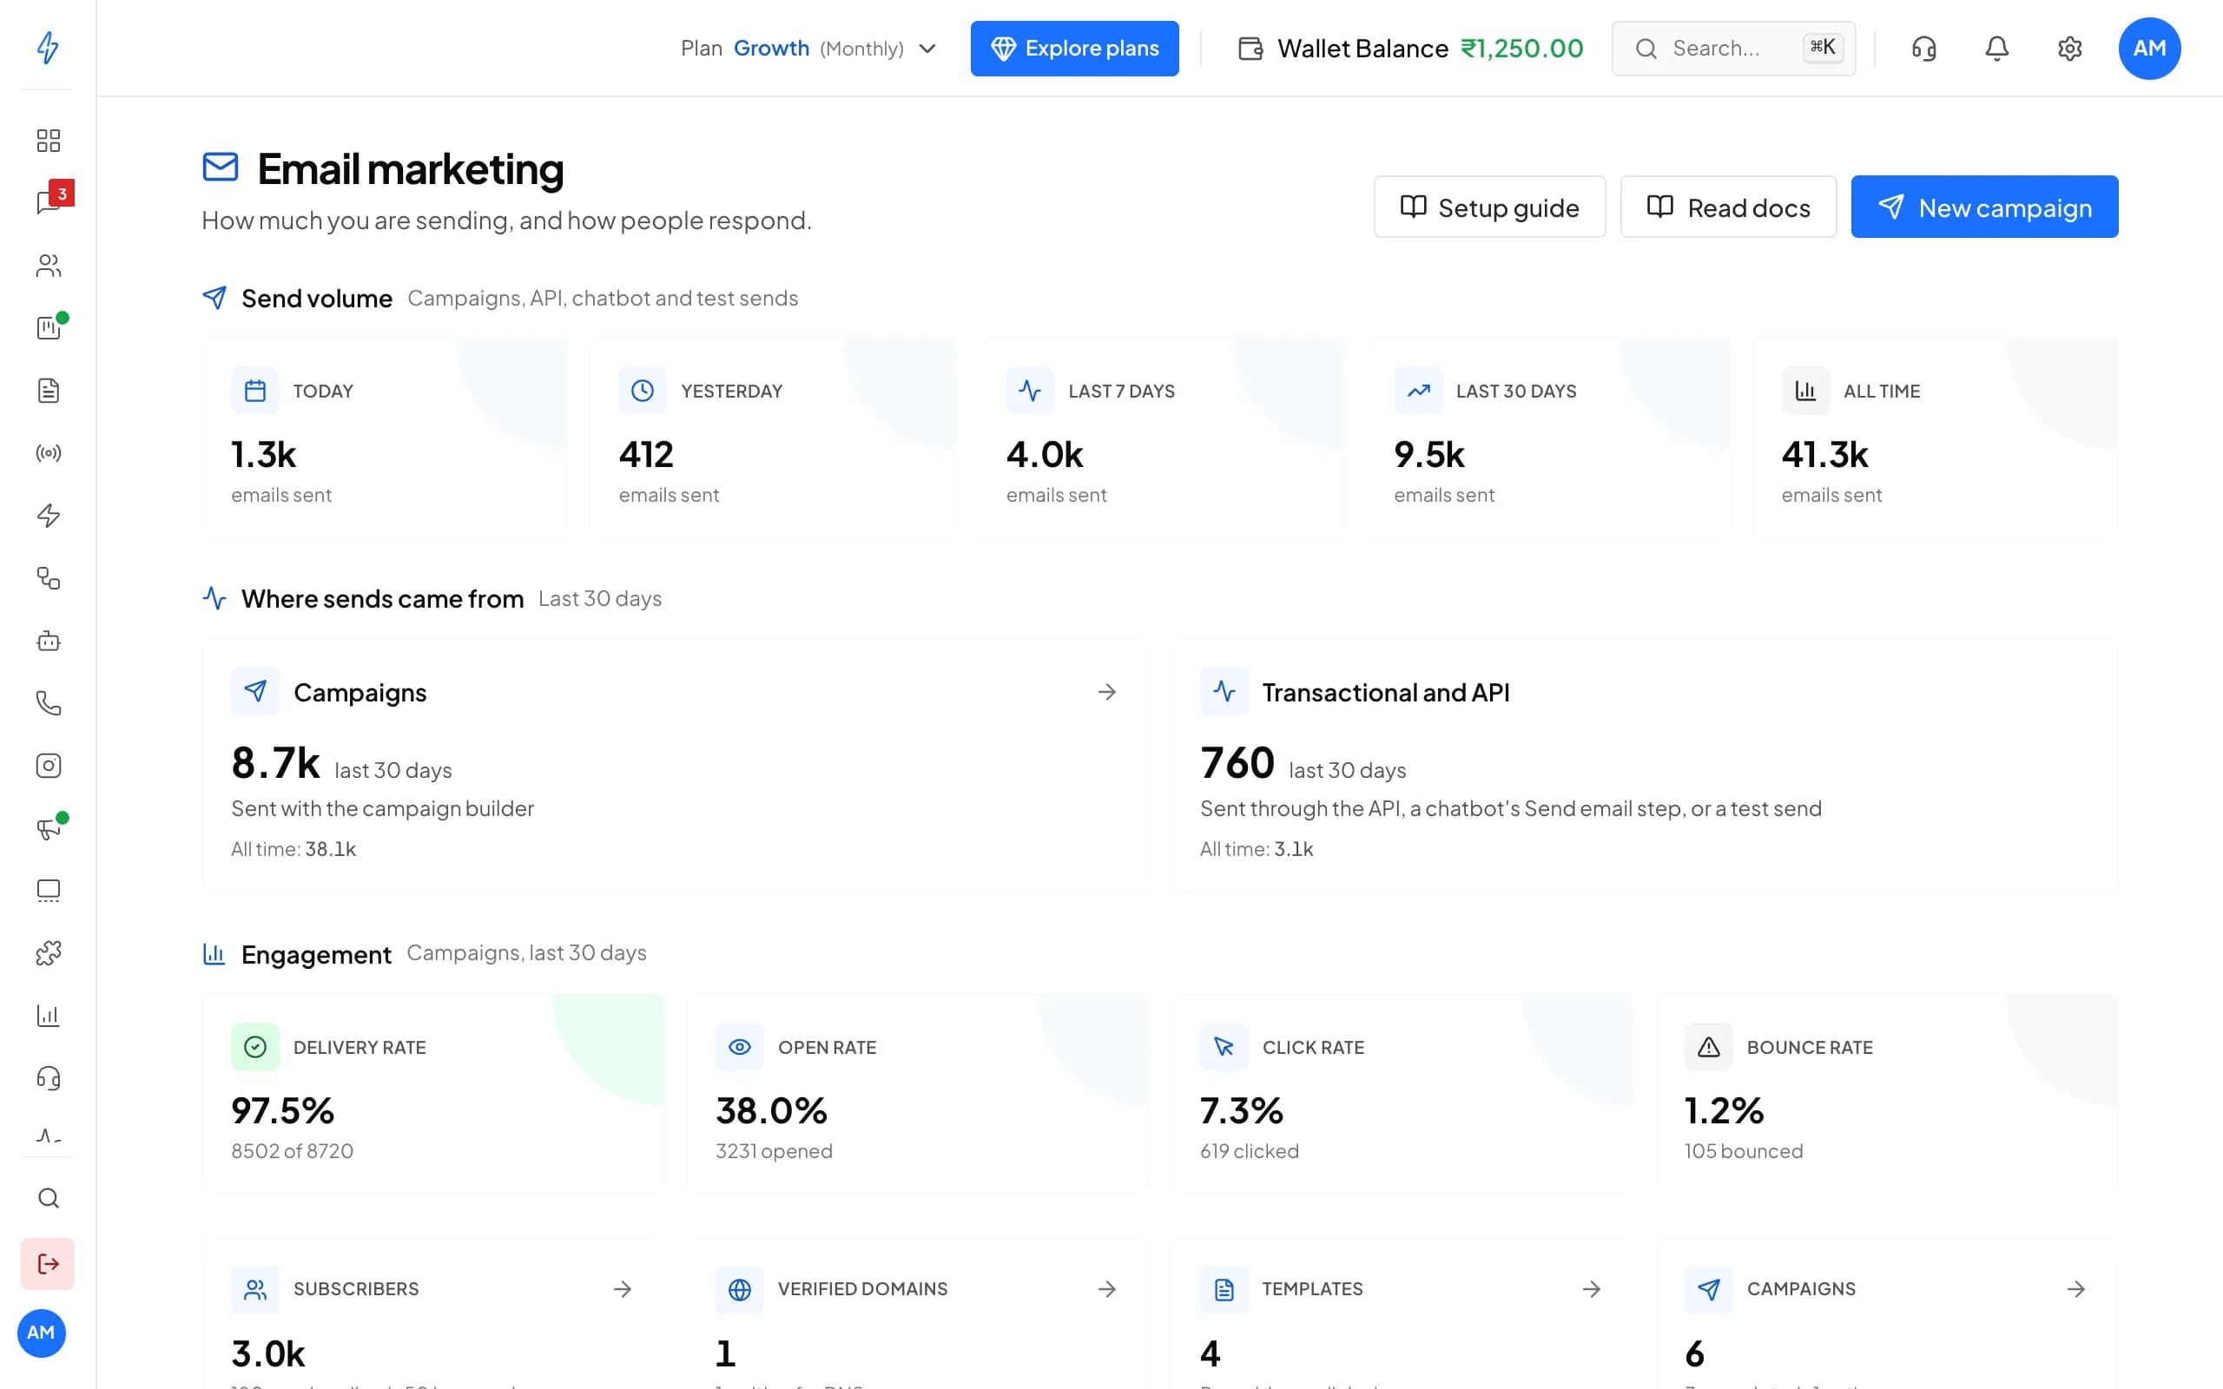Click the Today 1.3k emails sent value
The image size is (2223, 1389).
click(x=264, y=455)
